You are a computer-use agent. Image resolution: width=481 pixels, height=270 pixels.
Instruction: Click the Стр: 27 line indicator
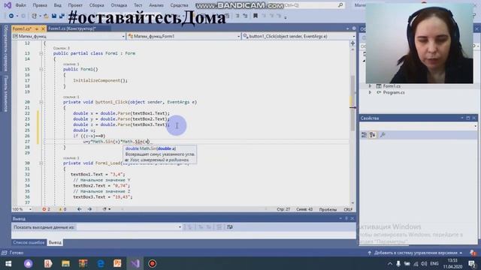coord(283,209)
